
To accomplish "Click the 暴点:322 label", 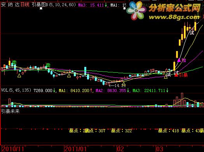I will [121, 131].
